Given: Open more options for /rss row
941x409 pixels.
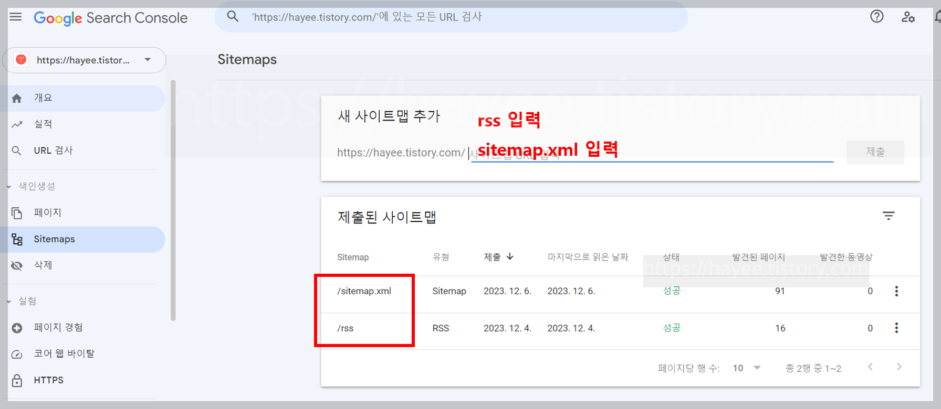Looking at the screenshot, I should point(896,328).
